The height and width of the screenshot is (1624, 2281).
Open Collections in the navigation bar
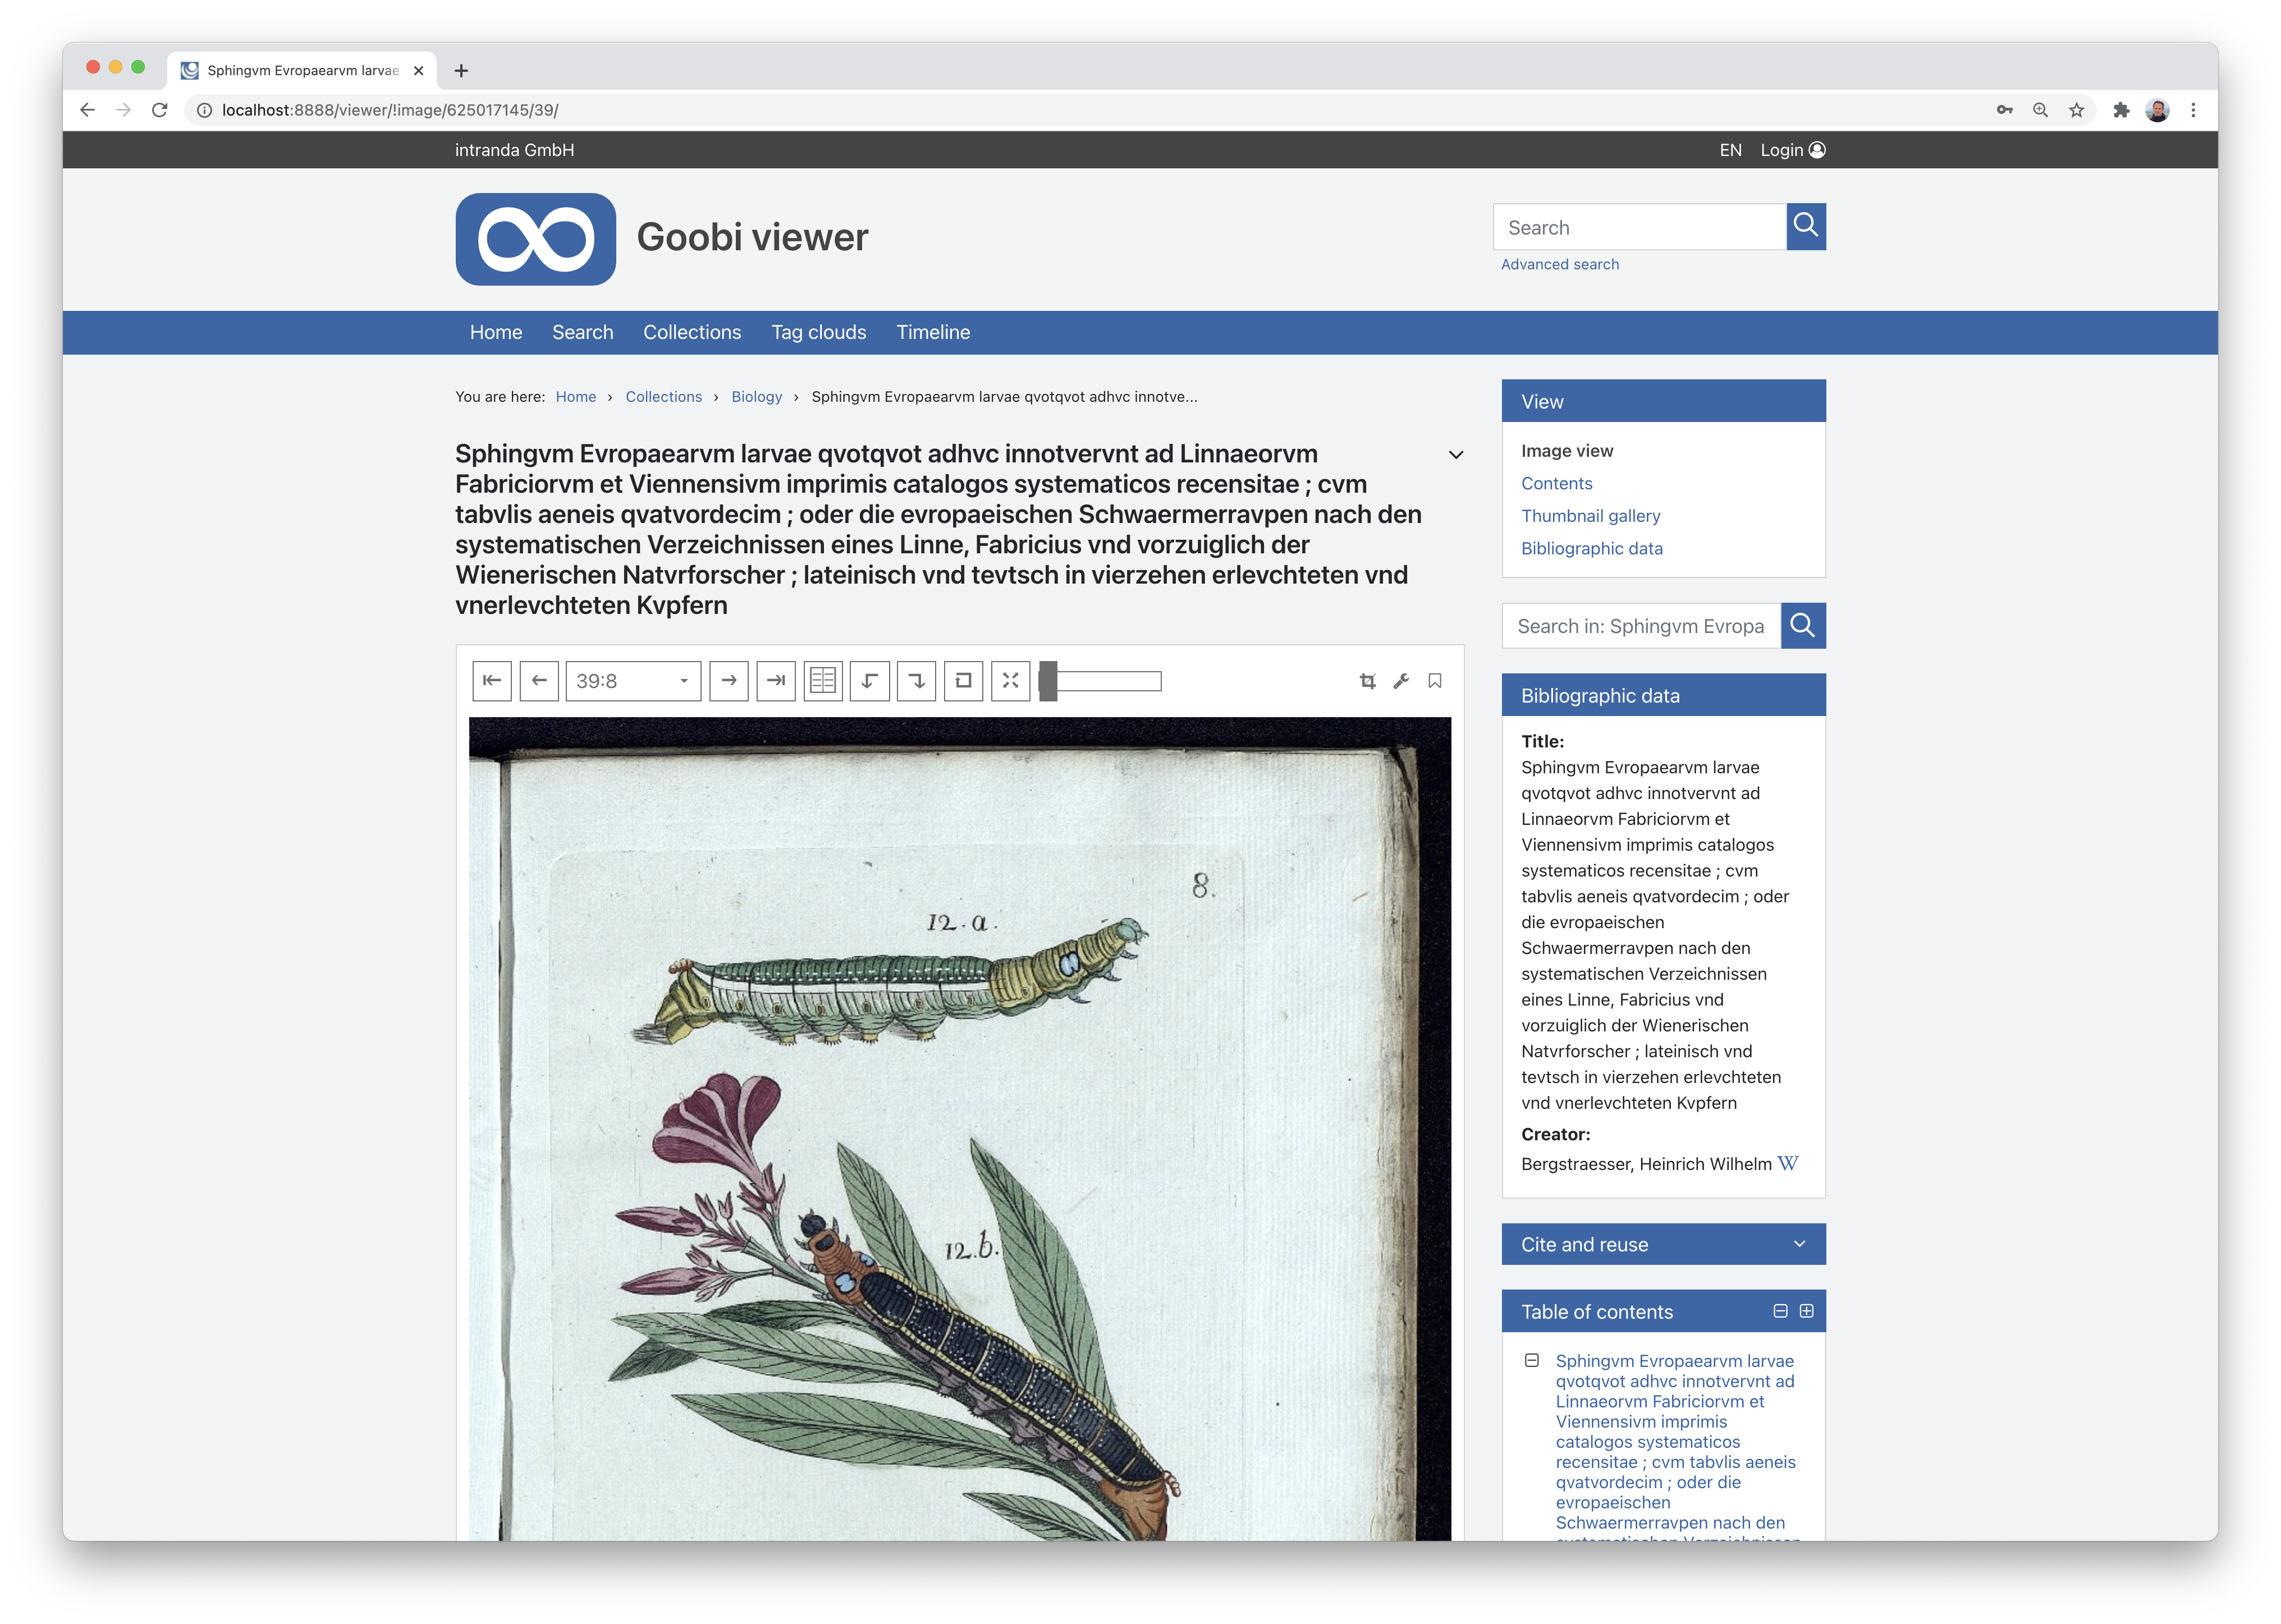coord(692,332)
